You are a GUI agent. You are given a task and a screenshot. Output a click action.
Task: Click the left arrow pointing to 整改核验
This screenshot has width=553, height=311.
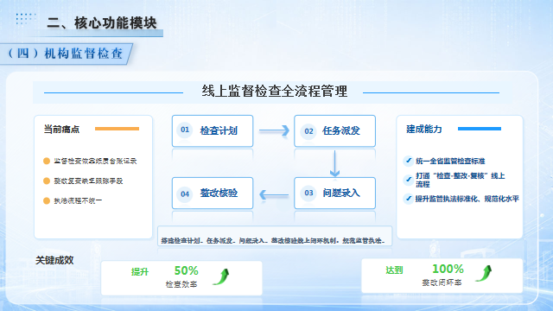[x=274, y=194]
